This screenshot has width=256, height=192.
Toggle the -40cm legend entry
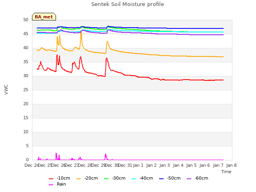(x=142, y=178)
